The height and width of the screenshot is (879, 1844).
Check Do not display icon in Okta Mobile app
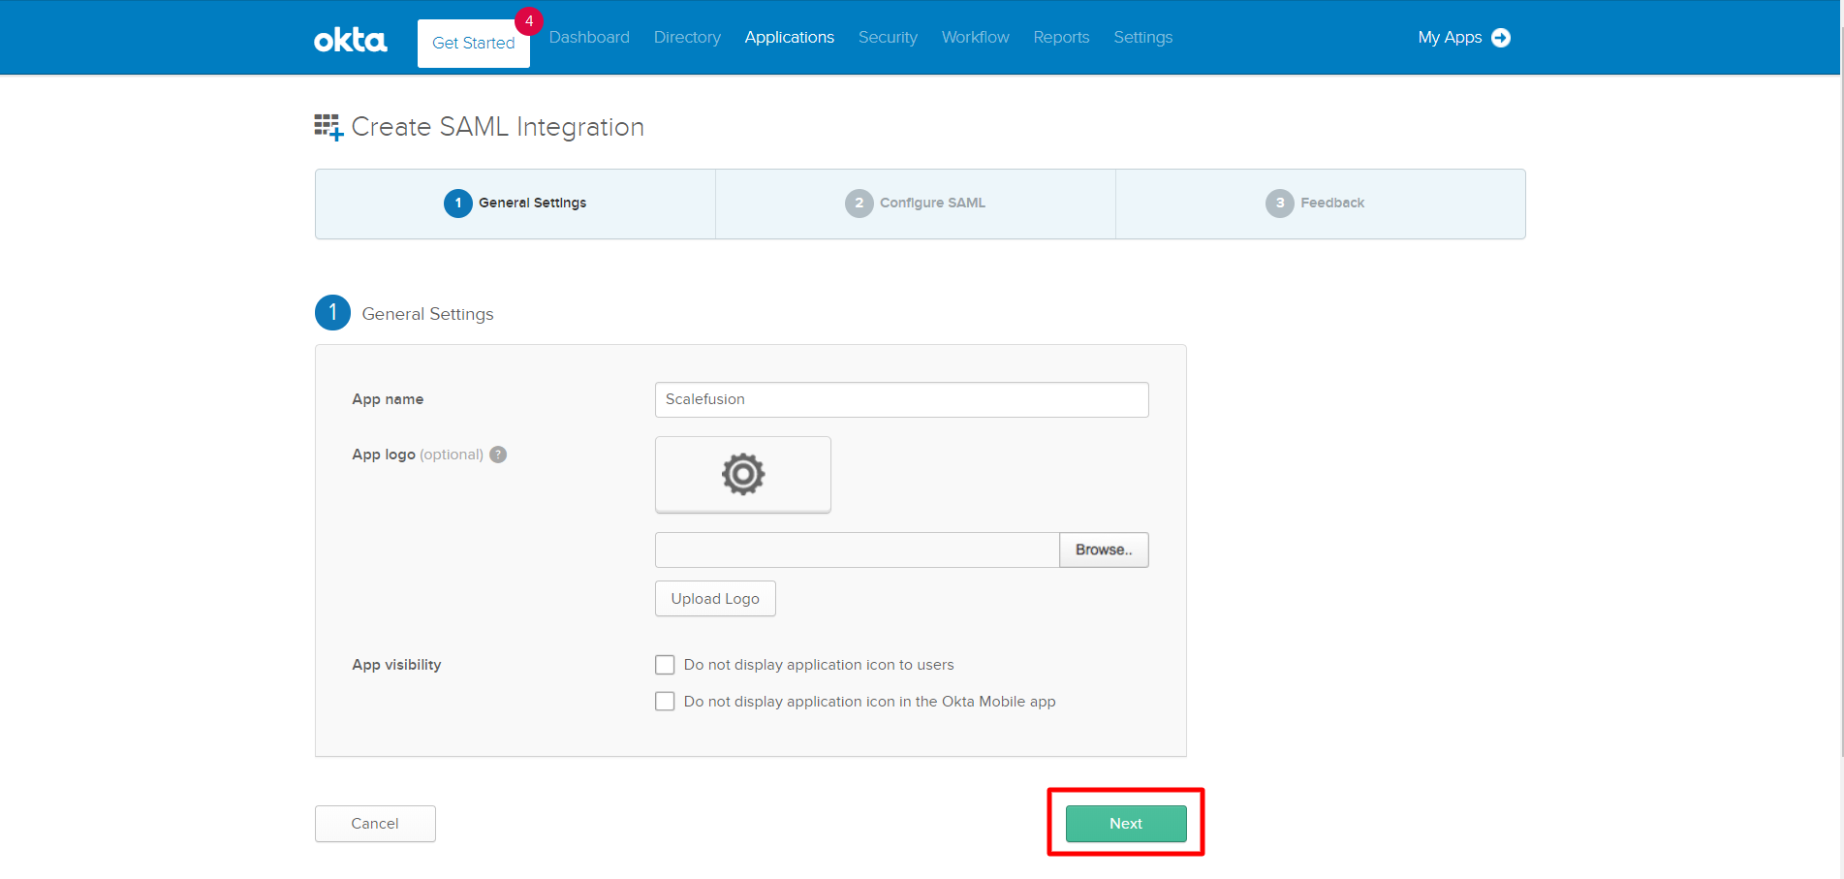(665, 702)
